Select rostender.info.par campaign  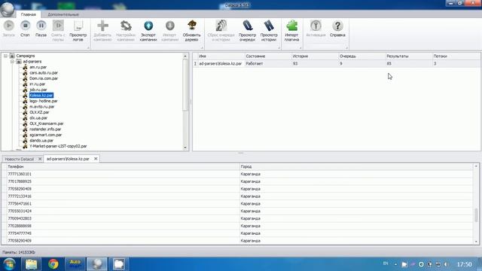click(x=45, y=129)
